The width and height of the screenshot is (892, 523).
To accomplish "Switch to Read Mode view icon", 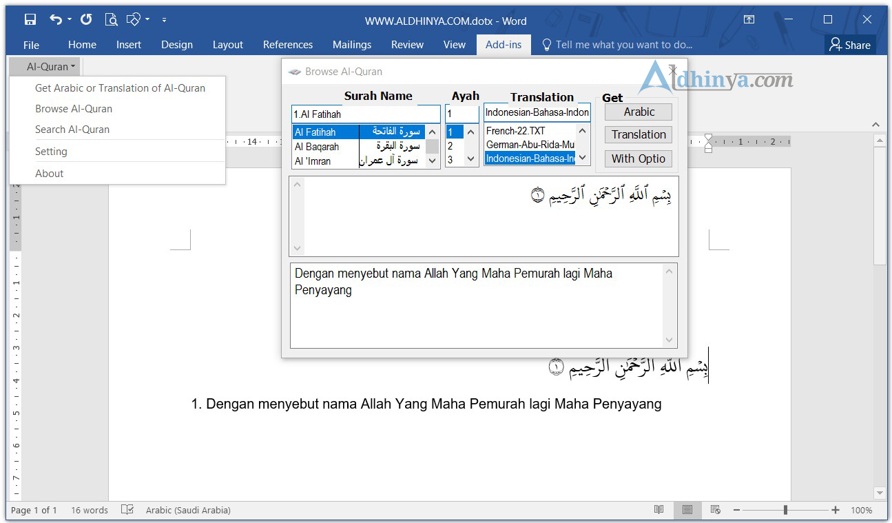I will tap(659, 510).
